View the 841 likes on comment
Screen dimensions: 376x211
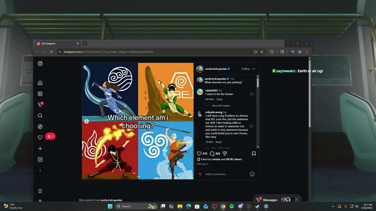click(x=210, y=99)
